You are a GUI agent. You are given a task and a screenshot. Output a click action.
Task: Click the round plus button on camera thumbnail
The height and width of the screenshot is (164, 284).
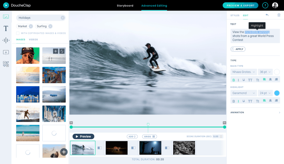tap(64, 152)
